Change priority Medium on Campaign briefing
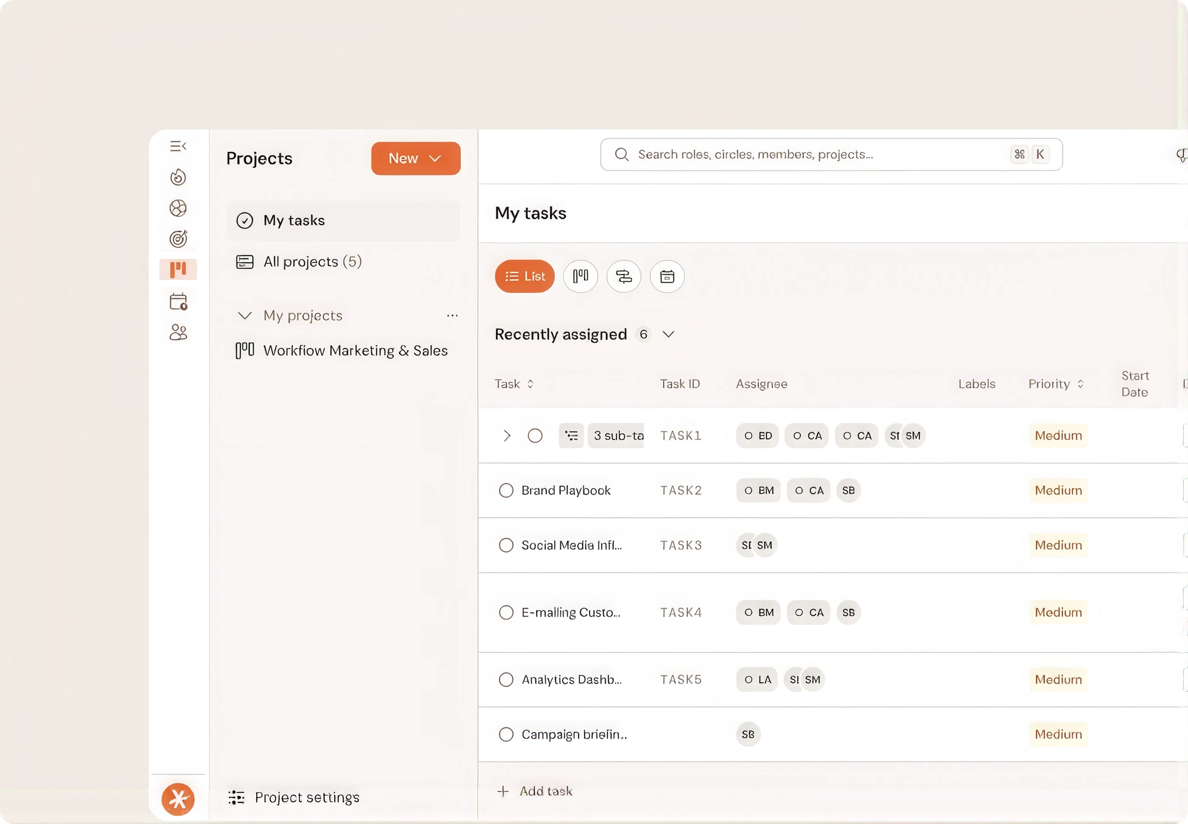 pos(1059,734)
